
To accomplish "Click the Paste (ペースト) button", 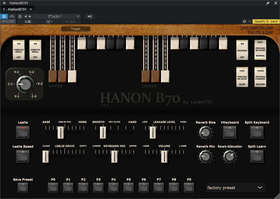I will coord(70,22).
